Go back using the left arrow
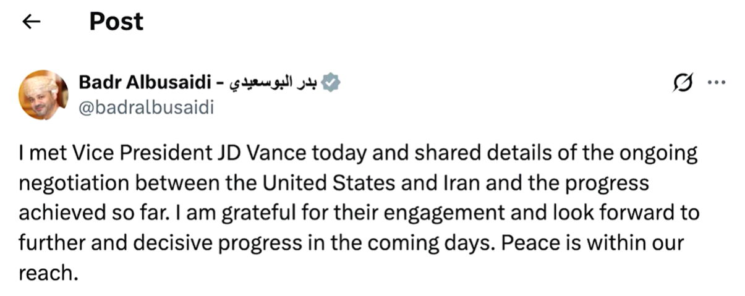Viewport: 745px width, 296px height. (31, 22)
